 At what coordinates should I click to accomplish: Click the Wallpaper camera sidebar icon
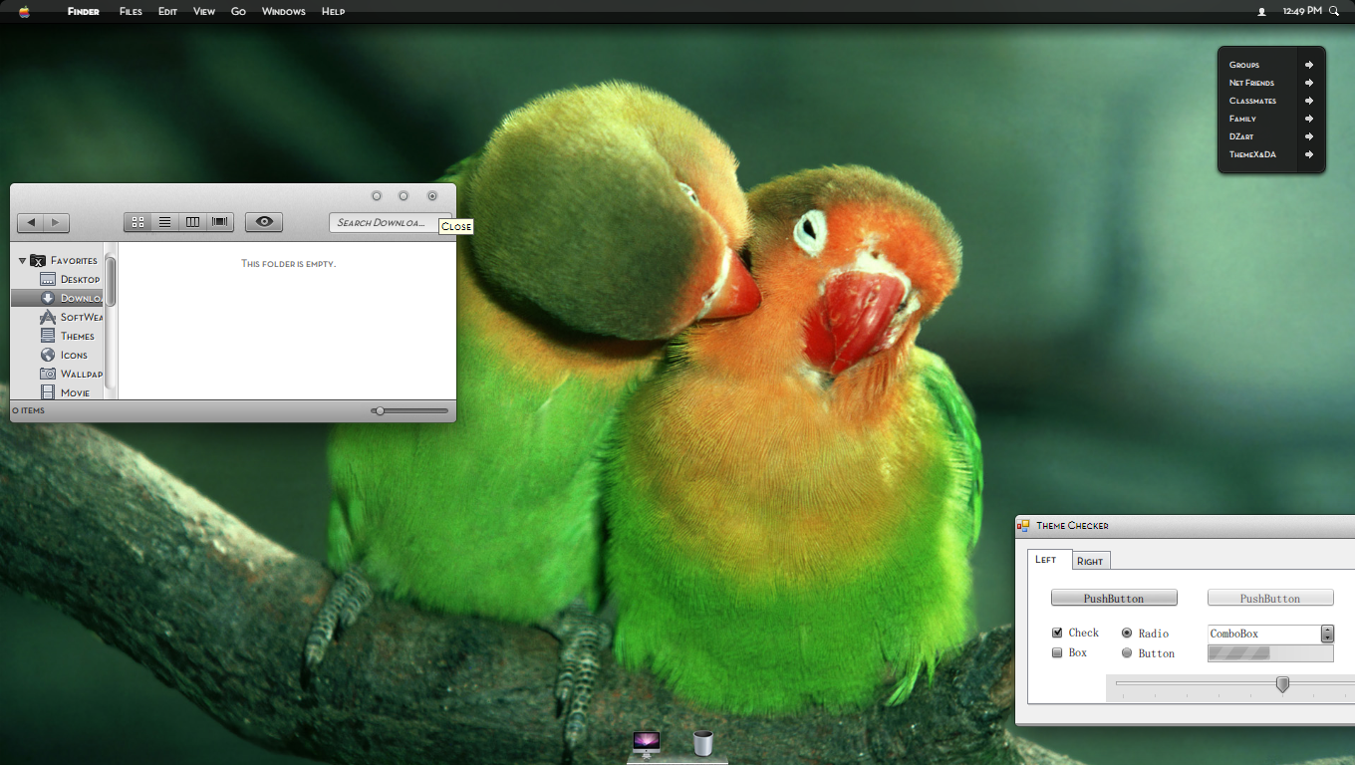click(x=48, y=374)
